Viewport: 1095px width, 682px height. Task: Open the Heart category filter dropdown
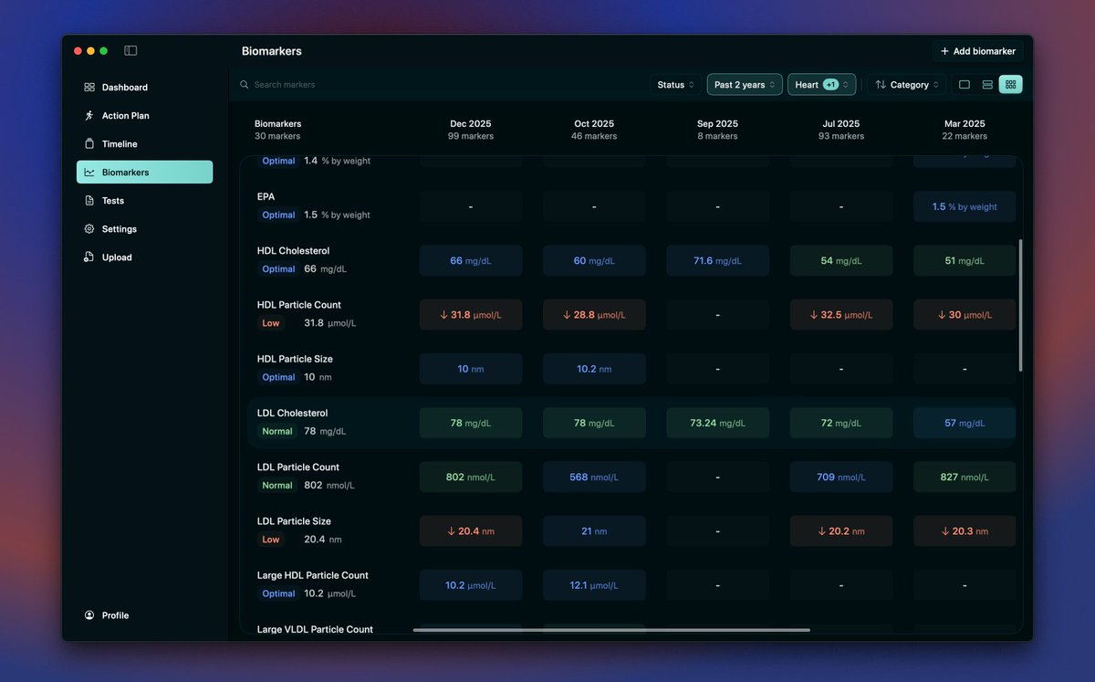(x=821, y=85)
